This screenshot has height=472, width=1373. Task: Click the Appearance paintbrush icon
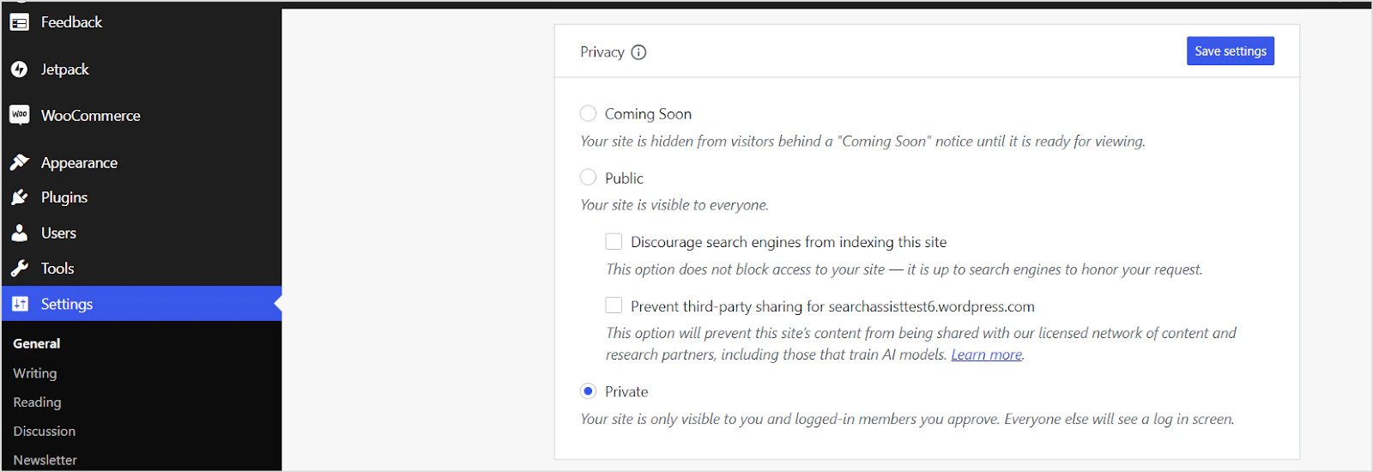[20, 162]
